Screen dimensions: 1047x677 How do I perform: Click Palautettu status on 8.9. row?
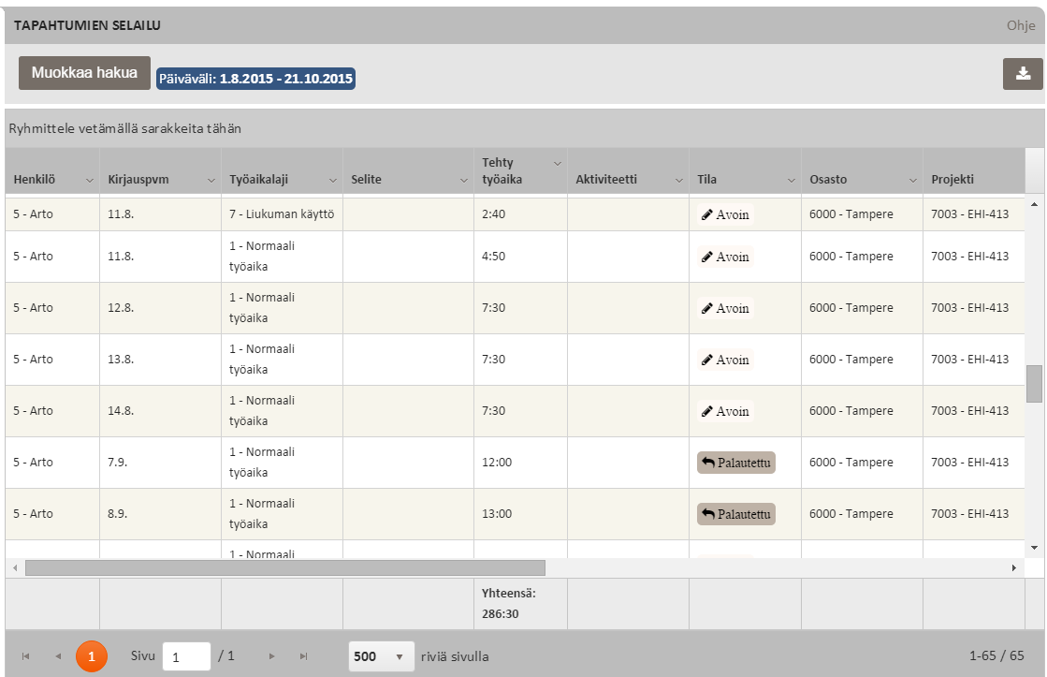coord(736,514)
